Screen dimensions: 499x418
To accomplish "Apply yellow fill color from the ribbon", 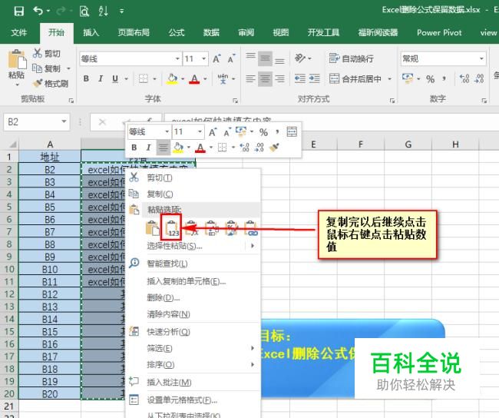I will tap(172, 78).
